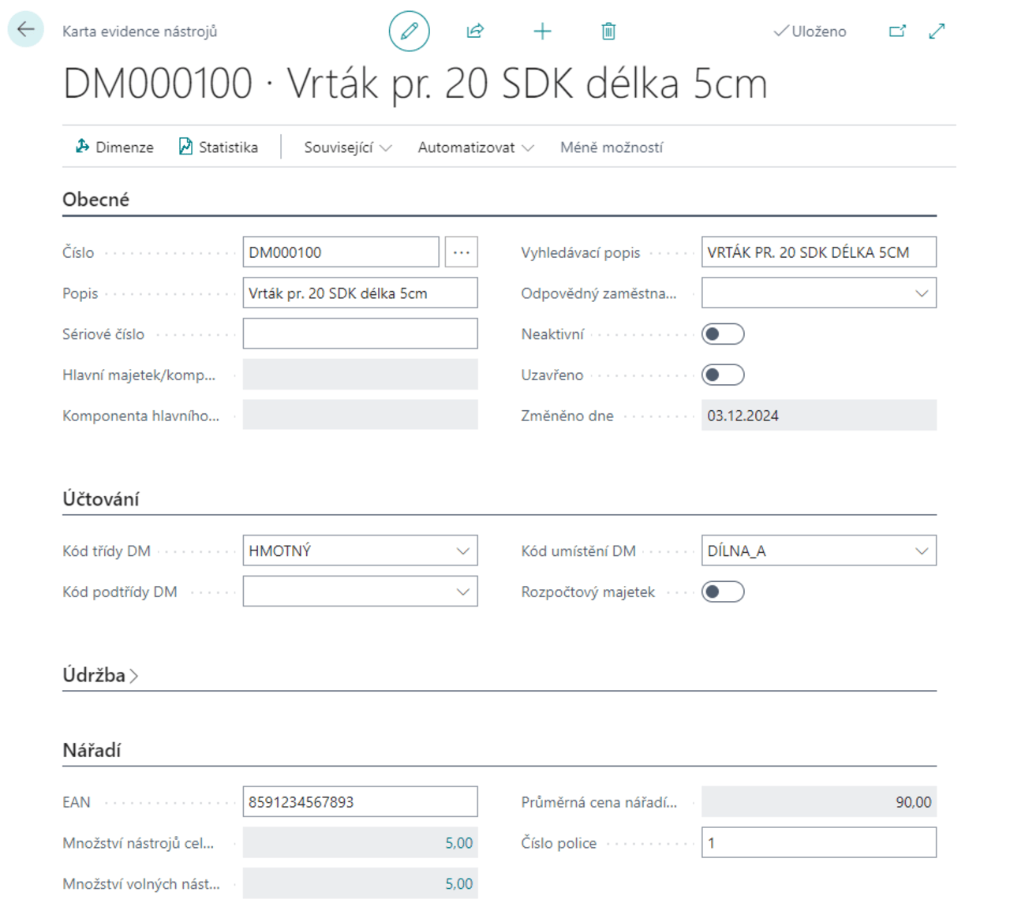
Task: Open card in new window icon
Action: (897, 32)
